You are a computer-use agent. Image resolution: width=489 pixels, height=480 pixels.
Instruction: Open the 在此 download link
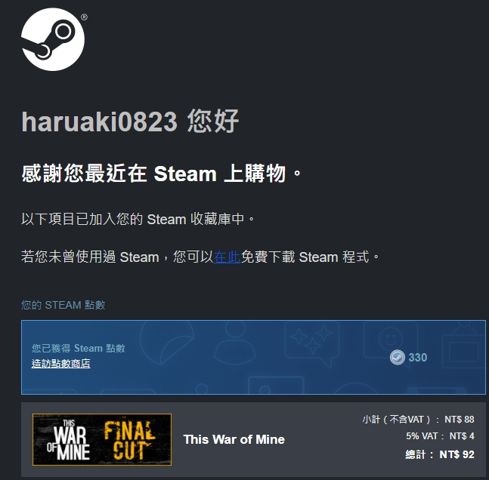227,257
